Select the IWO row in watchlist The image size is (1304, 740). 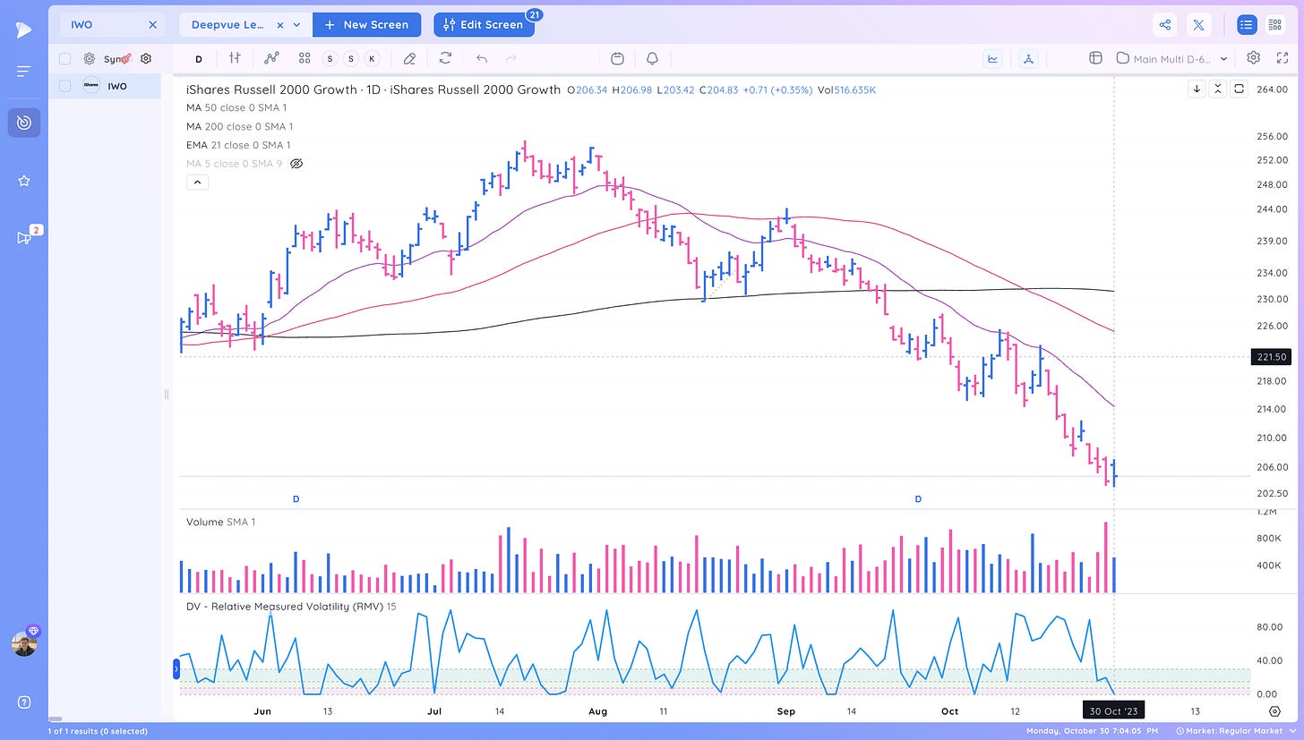point(105,87)
